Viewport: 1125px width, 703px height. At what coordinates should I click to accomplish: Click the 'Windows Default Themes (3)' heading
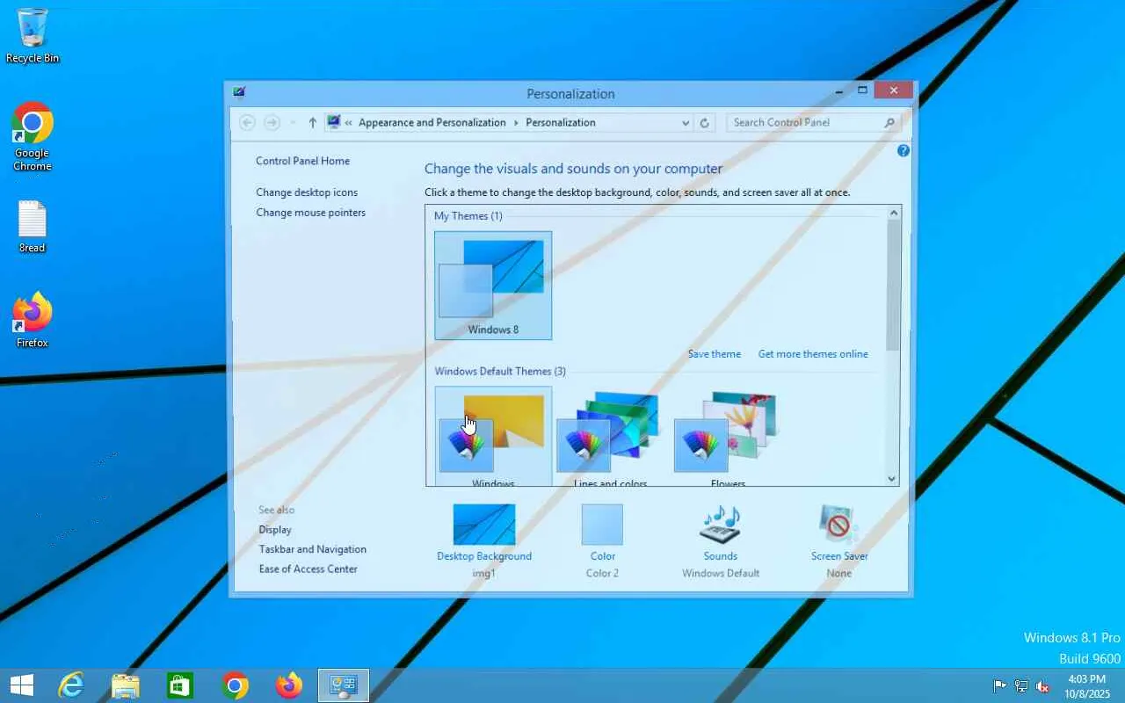pos(500,372)
